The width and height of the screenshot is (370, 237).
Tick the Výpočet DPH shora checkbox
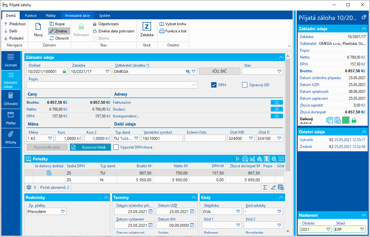pyautogui.click(x=116, y=147)
